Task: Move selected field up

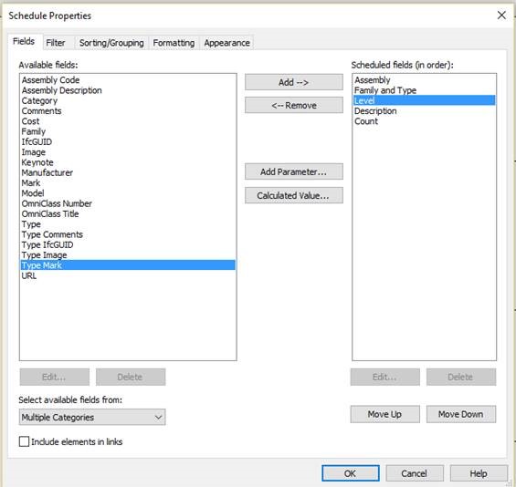Action: (x=384, y=414)
